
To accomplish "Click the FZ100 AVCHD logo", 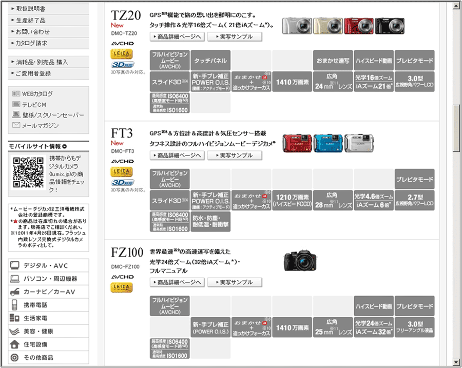I will point(123,277).
